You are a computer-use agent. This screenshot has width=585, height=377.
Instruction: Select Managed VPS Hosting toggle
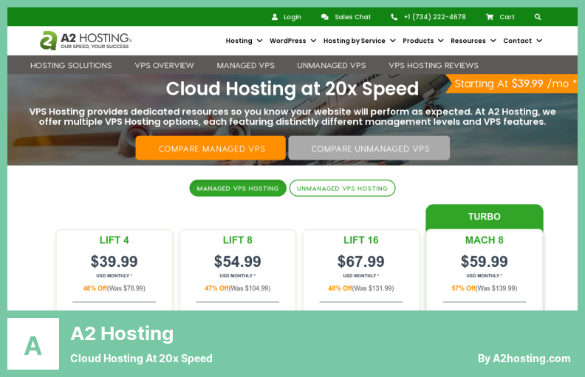(237, 188)
